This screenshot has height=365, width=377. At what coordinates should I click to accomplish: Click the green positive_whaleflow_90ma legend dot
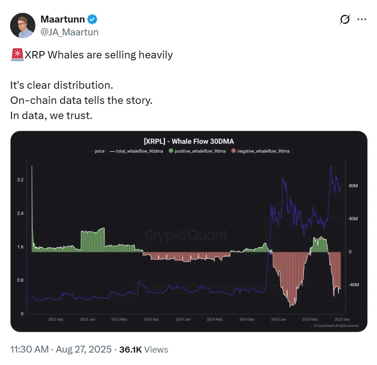point(172,151)
